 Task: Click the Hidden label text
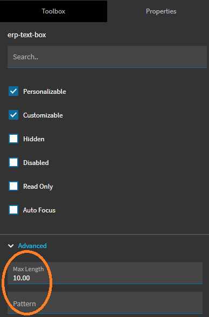[34, 139]
